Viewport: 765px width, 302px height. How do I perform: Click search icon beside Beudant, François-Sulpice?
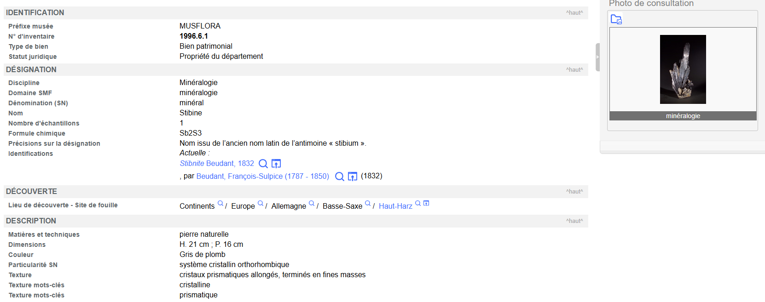340,177
